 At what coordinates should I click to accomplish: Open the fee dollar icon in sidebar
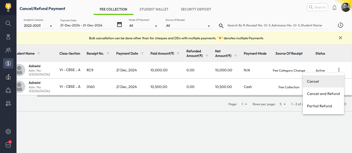click(x=8, y=63)
